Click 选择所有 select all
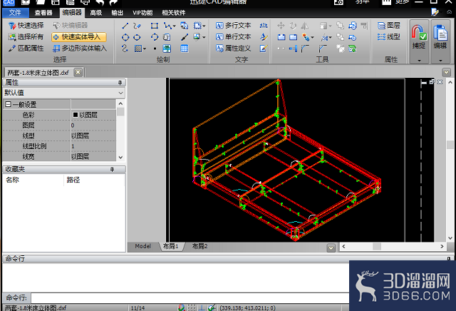The image size is (456, 311). [26, 37]
